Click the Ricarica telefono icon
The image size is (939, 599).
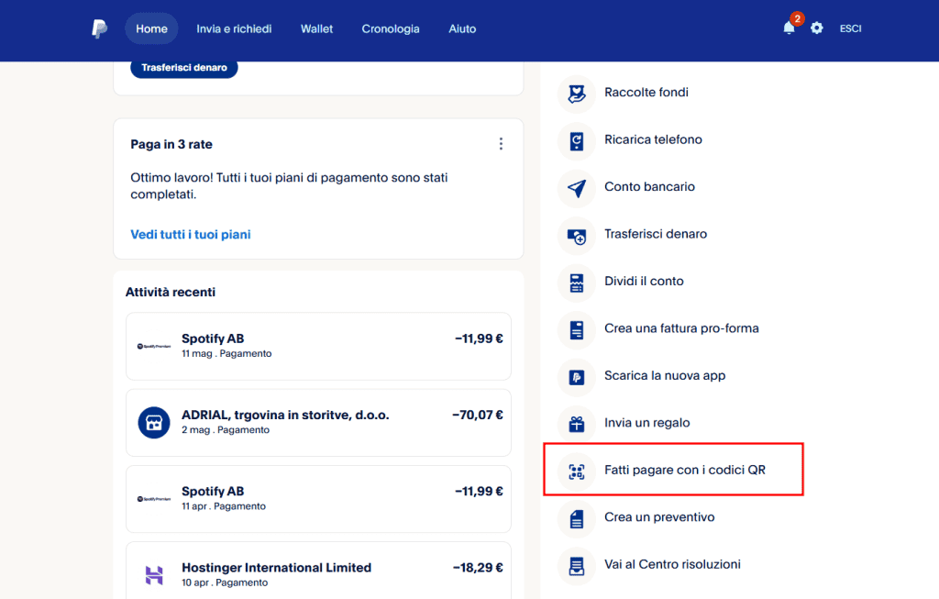click(577, 141)
